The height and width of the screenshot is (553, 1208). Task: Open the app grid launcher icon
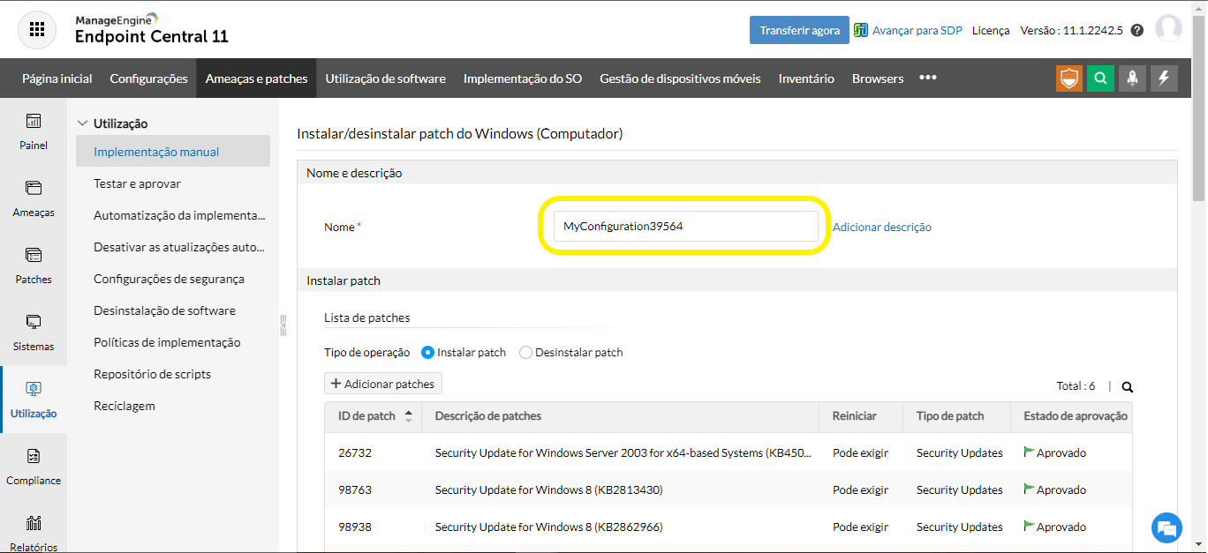click(x=36, y=29)
